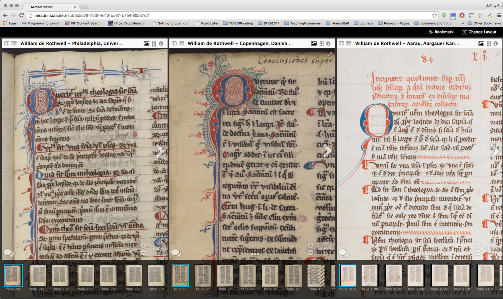Select folio 3r thumbnail in Copenhagen strip
503x299 pixels.
click(270, 275)
